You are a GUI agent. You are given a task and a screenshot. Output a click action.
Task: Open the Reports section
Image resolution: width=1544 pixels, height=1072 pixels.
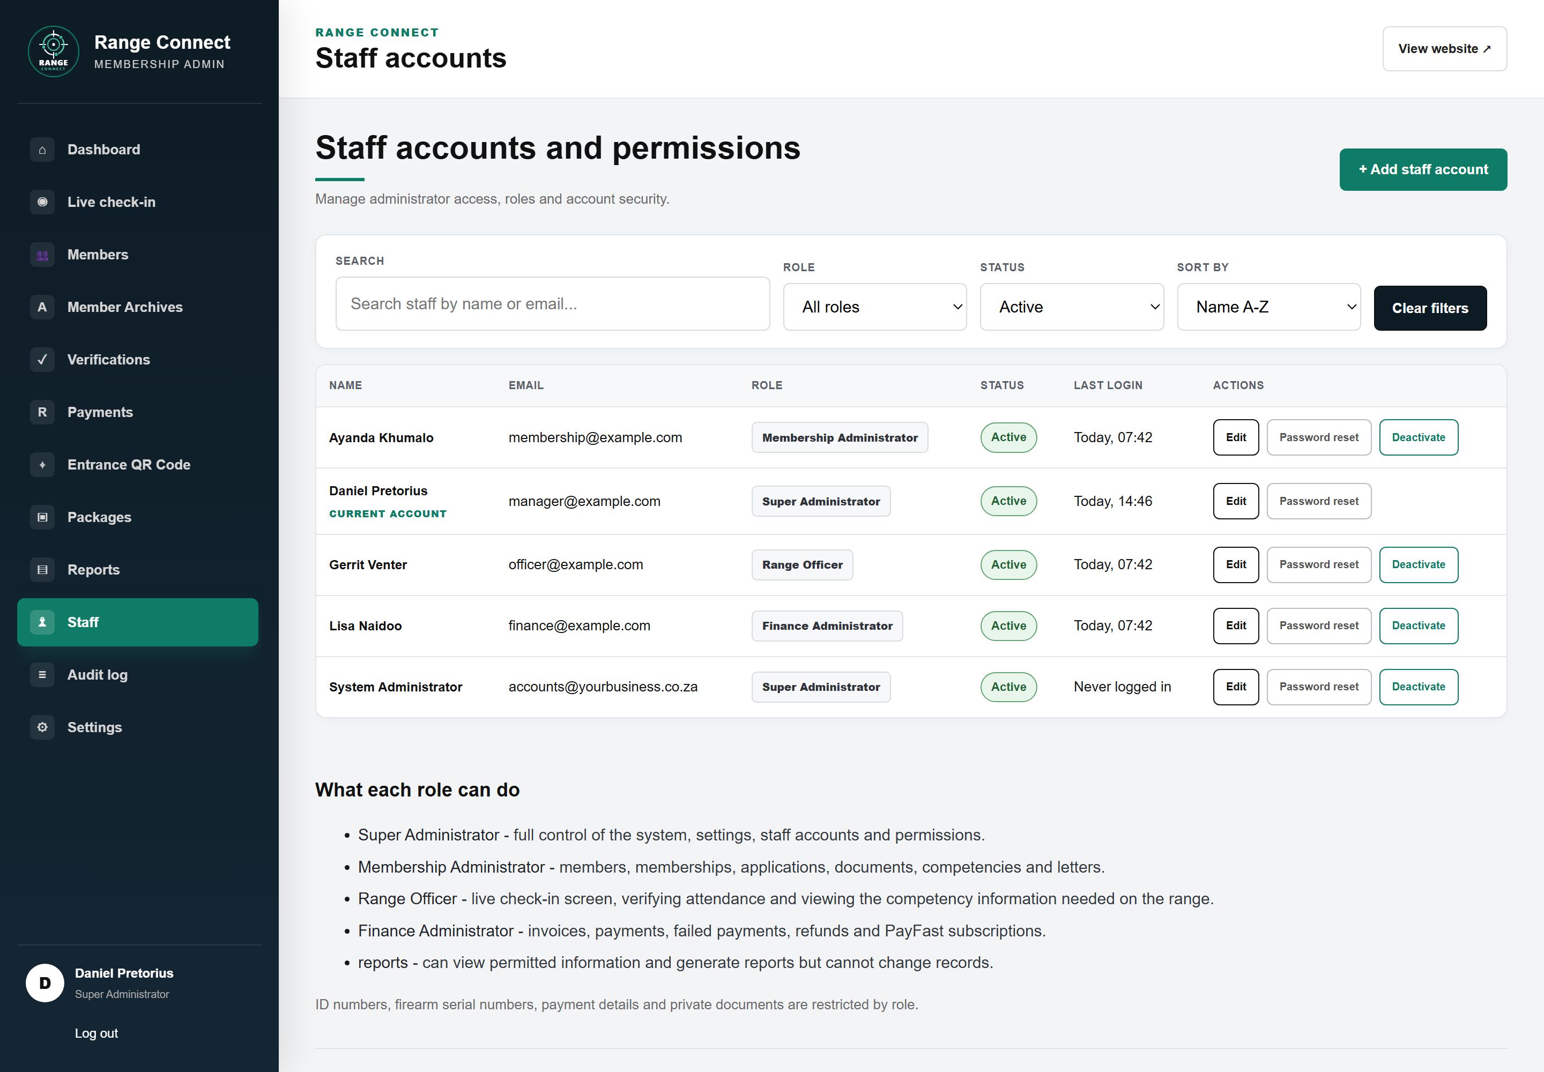point(138,570)
